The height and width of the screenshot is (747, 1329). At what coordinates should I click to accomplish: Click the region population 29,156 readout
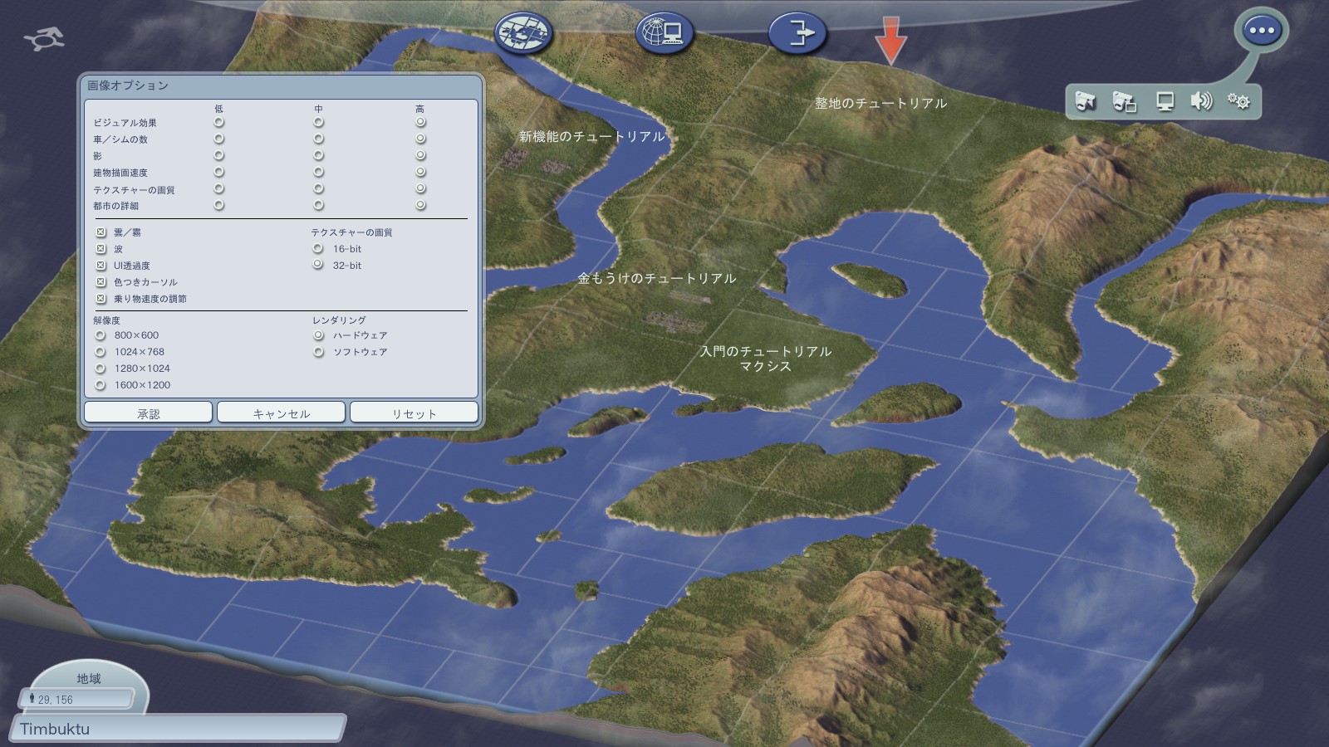(76, 699)
